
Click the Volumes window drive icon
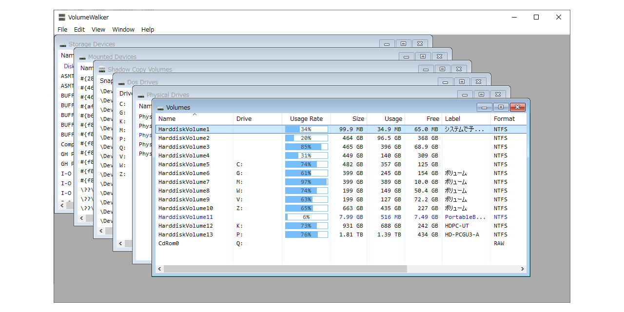[x=160, y=108]
